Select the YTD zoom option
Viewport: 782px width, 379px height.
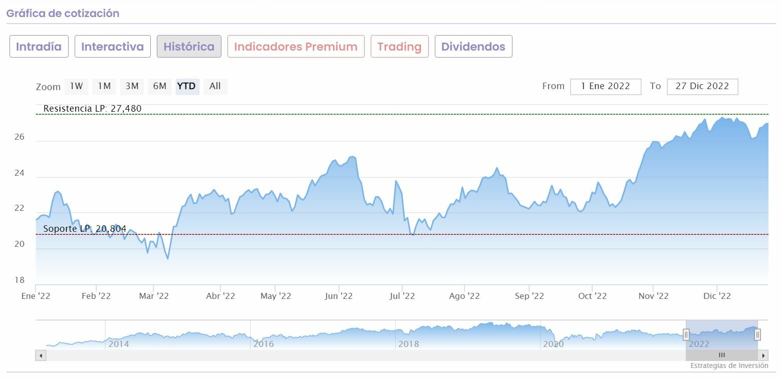(187, 86)
